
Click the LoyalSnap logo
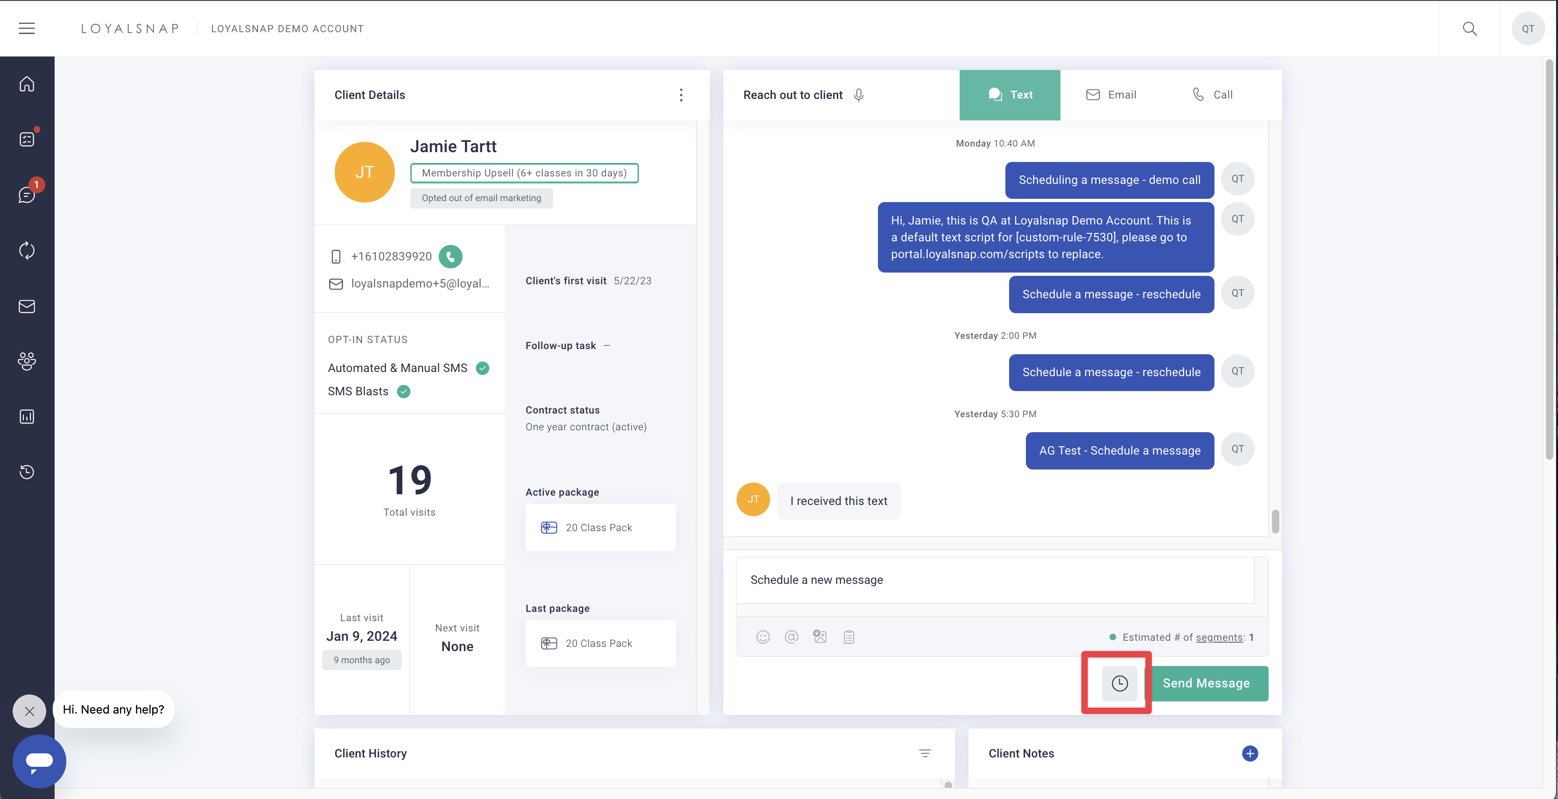click(130, 28)
